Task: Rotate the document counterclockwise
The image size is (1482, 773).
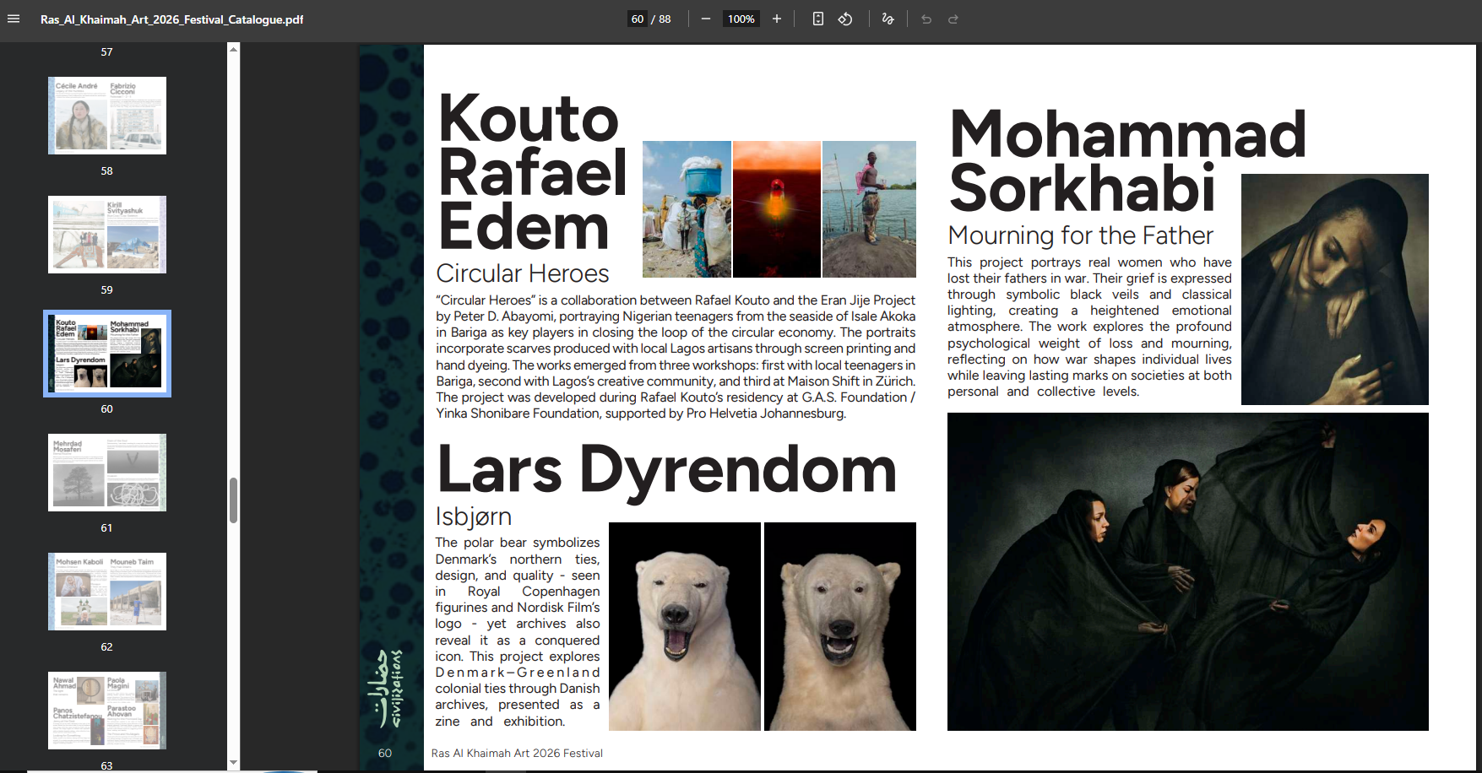Action: tap(845, 19)
